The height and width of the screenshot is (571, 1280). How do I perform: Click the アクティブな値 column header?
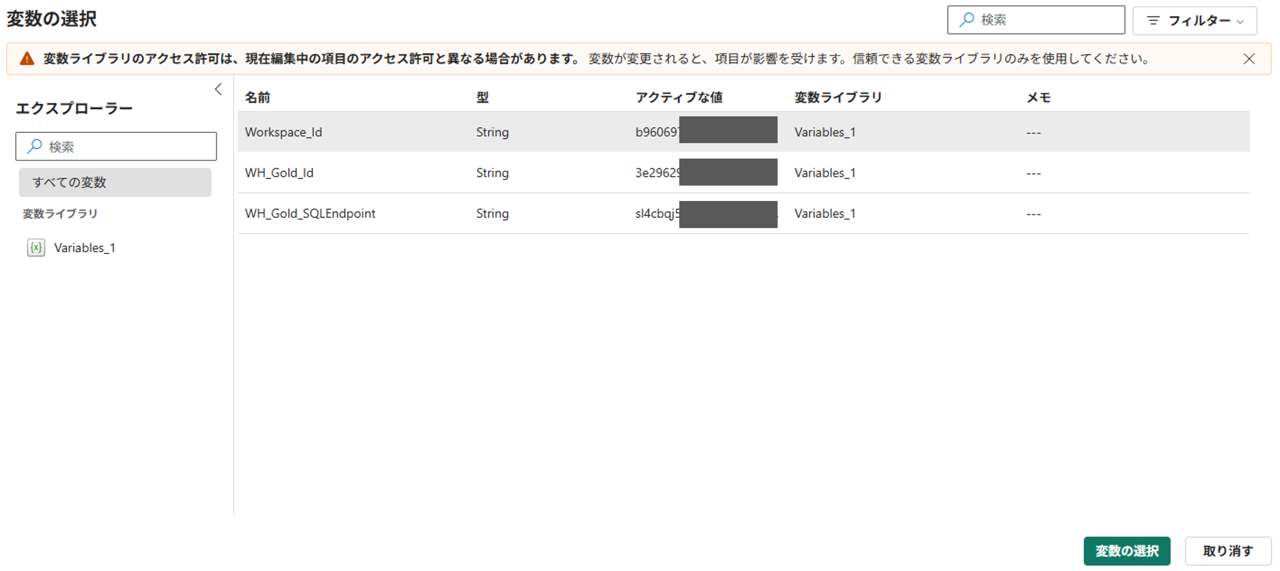(679, 97)
